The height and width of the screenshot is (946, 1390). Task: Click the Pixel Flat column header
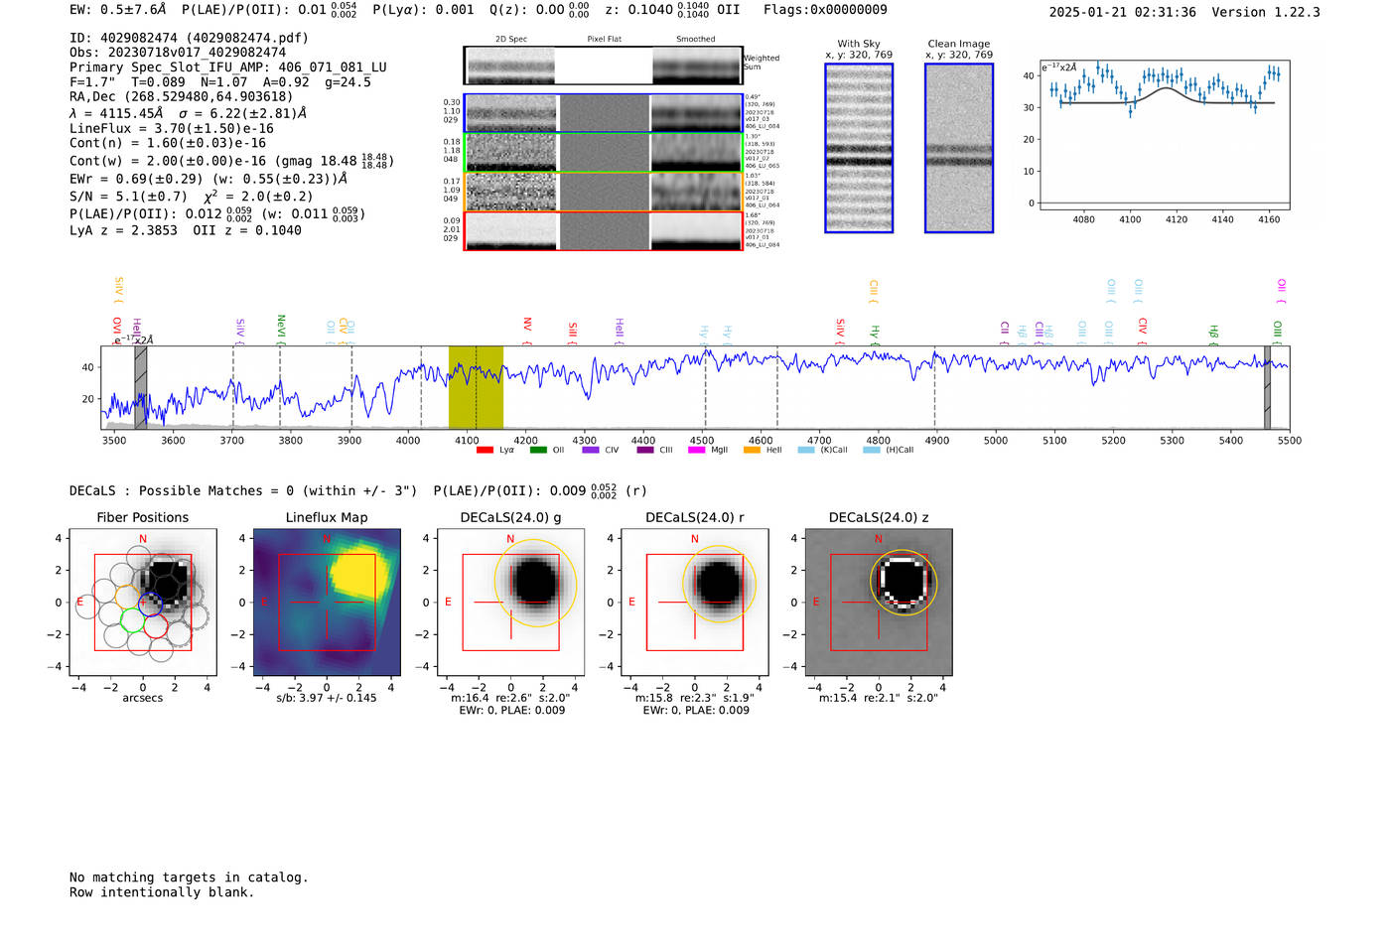(x=604, y=39)
